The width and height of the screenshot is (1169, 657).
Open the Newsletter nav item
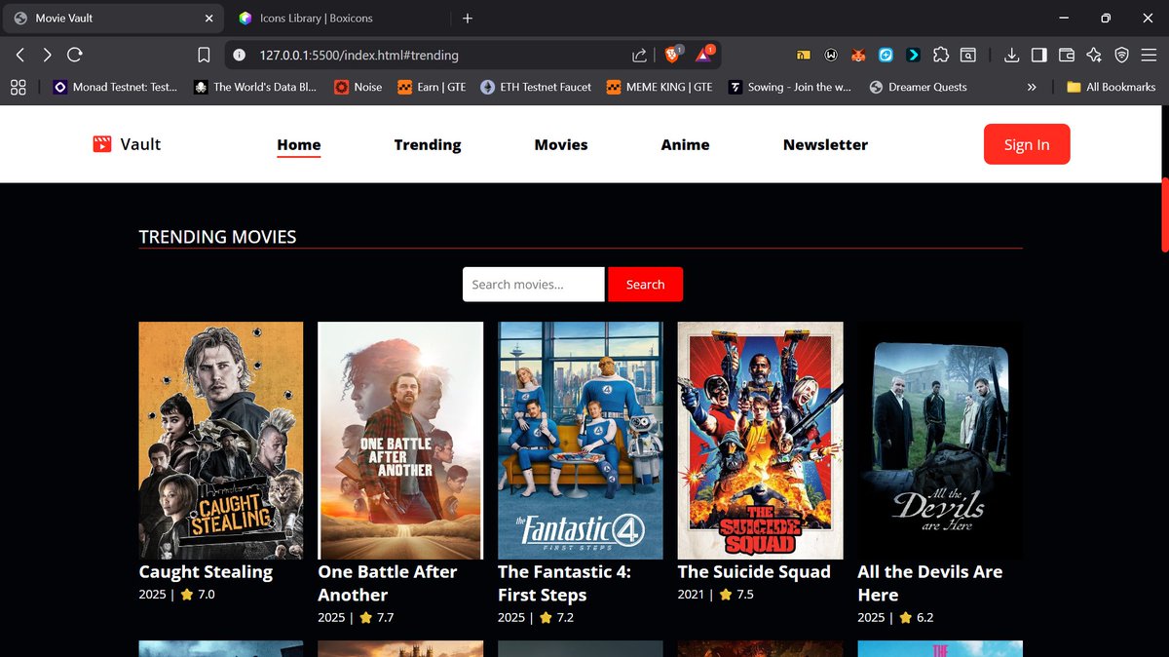[x=825, y=144]
